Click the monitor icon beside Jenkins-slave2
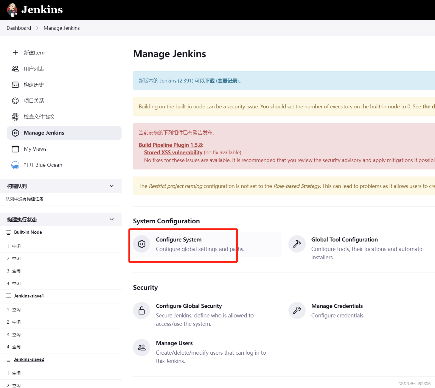Screen dimensions: 435x388 (x=9, y=359)
